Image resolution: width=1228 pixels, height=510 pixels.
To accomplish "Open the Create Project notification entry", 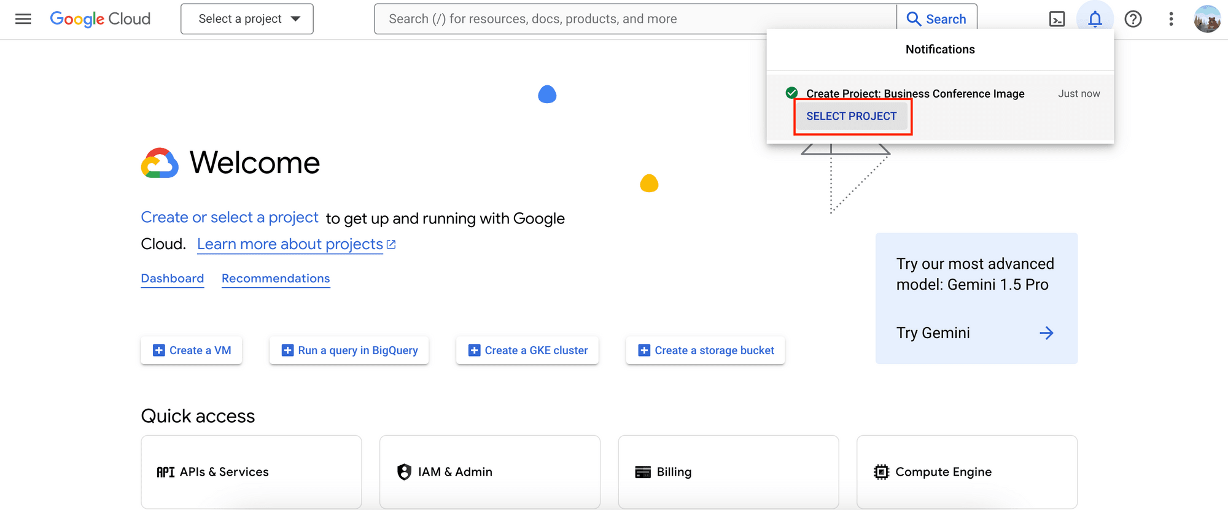I will click(940, 109).
